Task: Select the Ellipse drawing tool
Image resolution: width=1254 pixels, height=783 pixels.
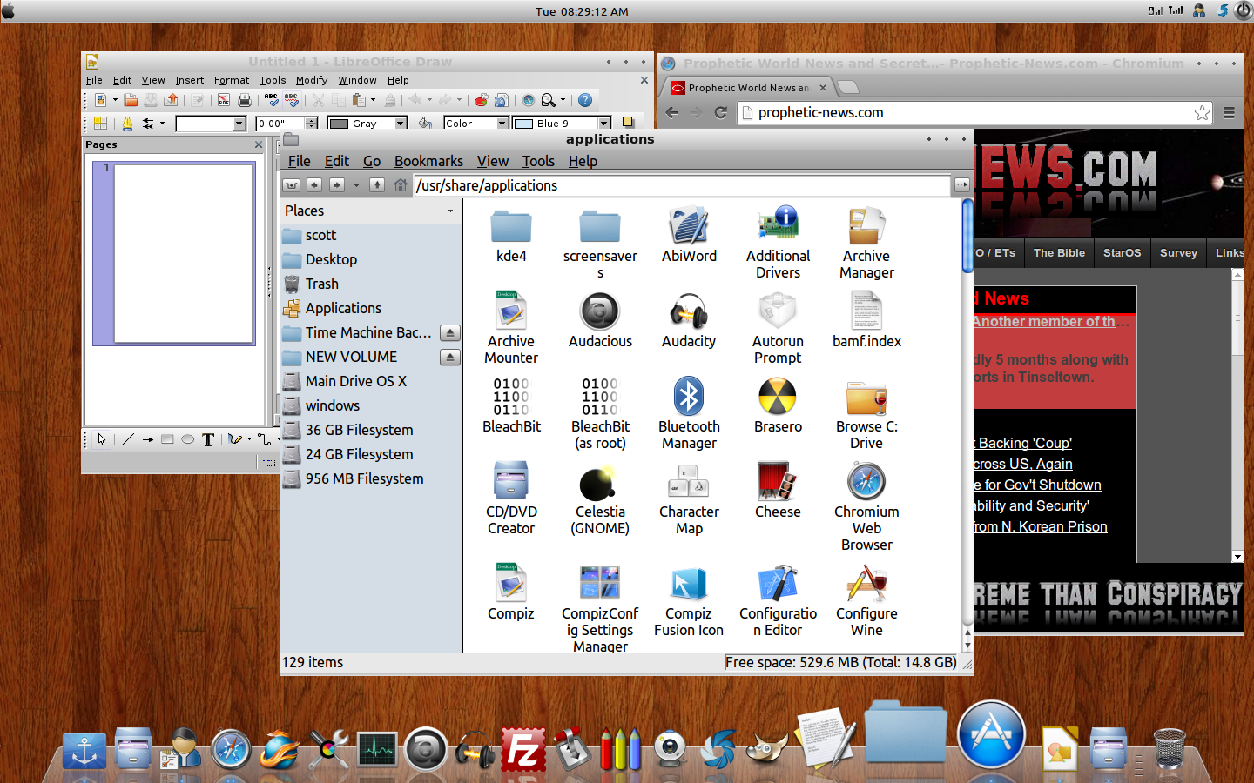Action: click(187, 440)
